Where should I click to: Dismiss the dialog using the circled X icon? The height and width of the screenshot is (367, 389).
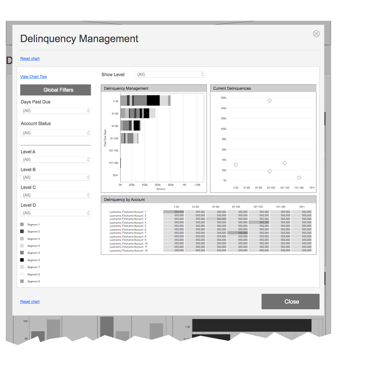[316, 34]
